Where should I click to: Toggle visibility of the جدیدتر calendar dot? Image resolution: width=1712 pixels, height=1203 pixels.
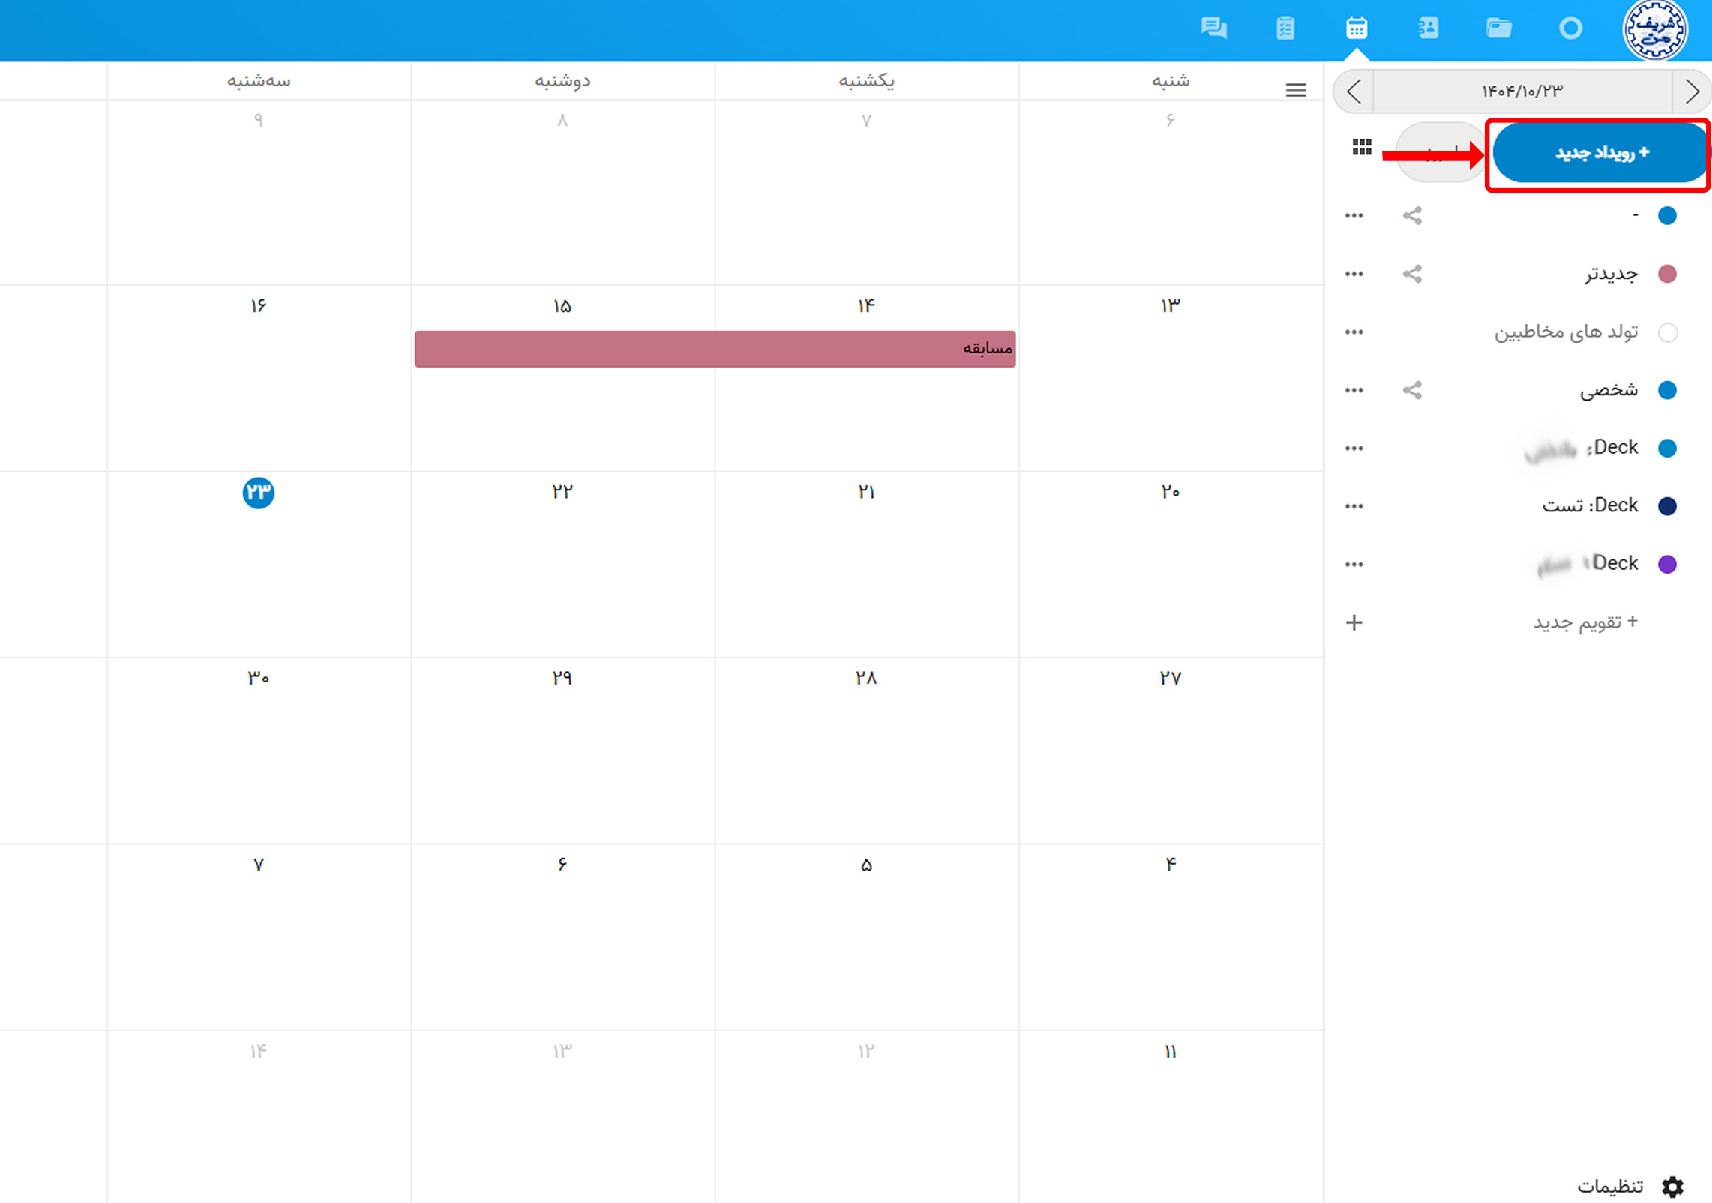point(1667,274)
